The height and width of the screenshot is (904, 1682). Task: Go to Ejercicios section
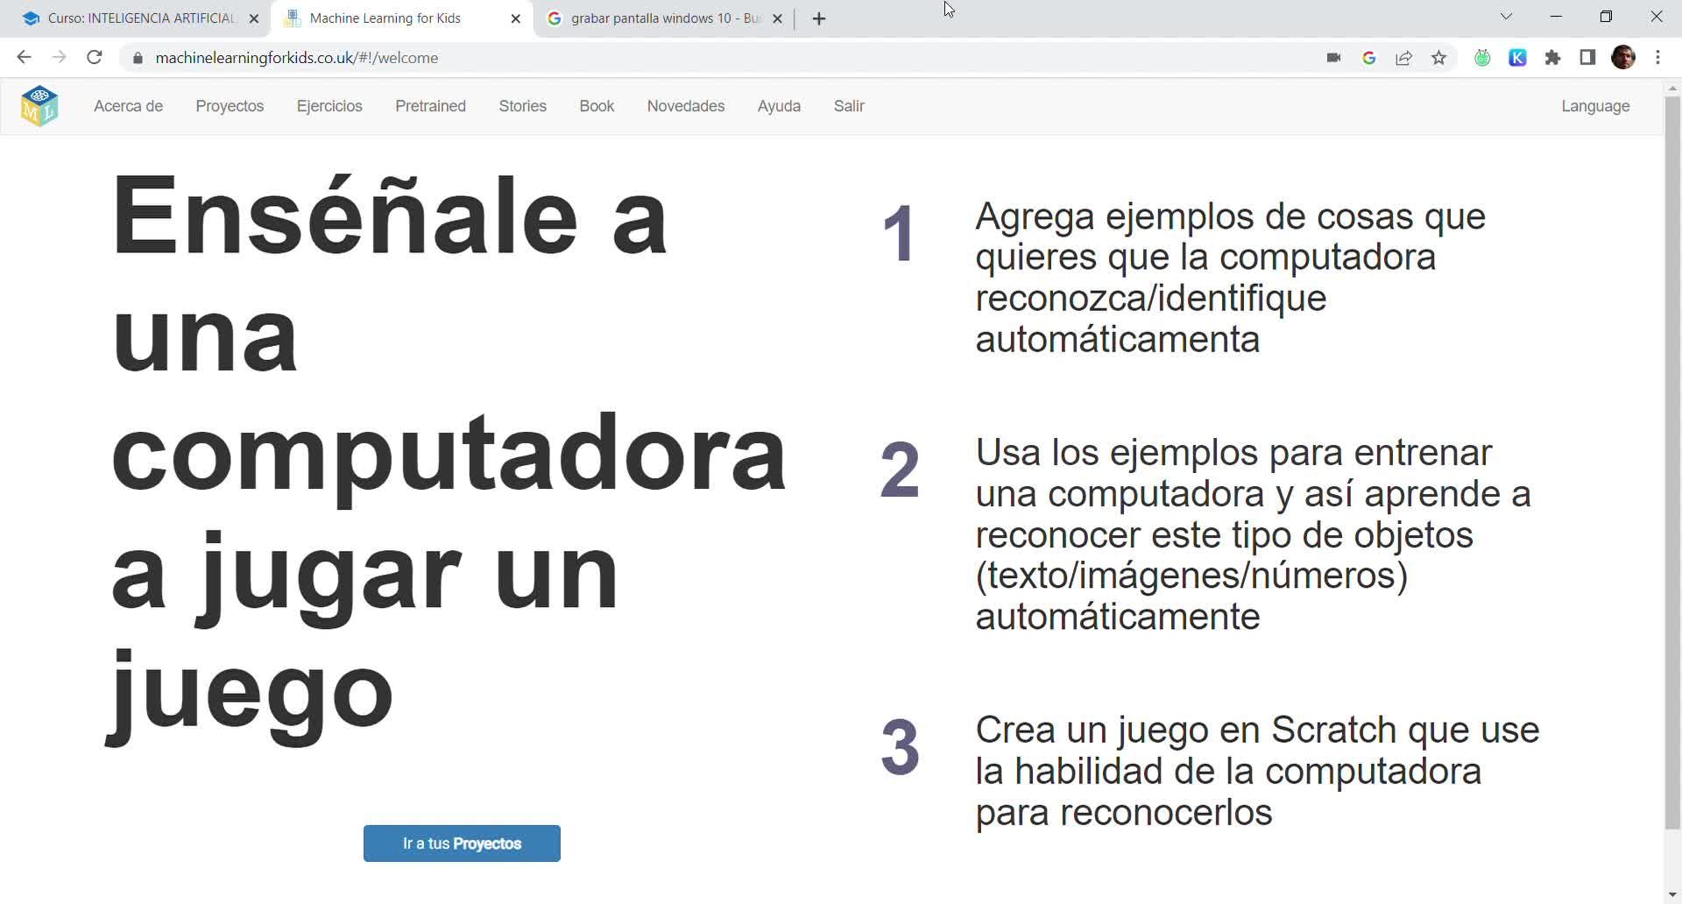click(329, 106)
